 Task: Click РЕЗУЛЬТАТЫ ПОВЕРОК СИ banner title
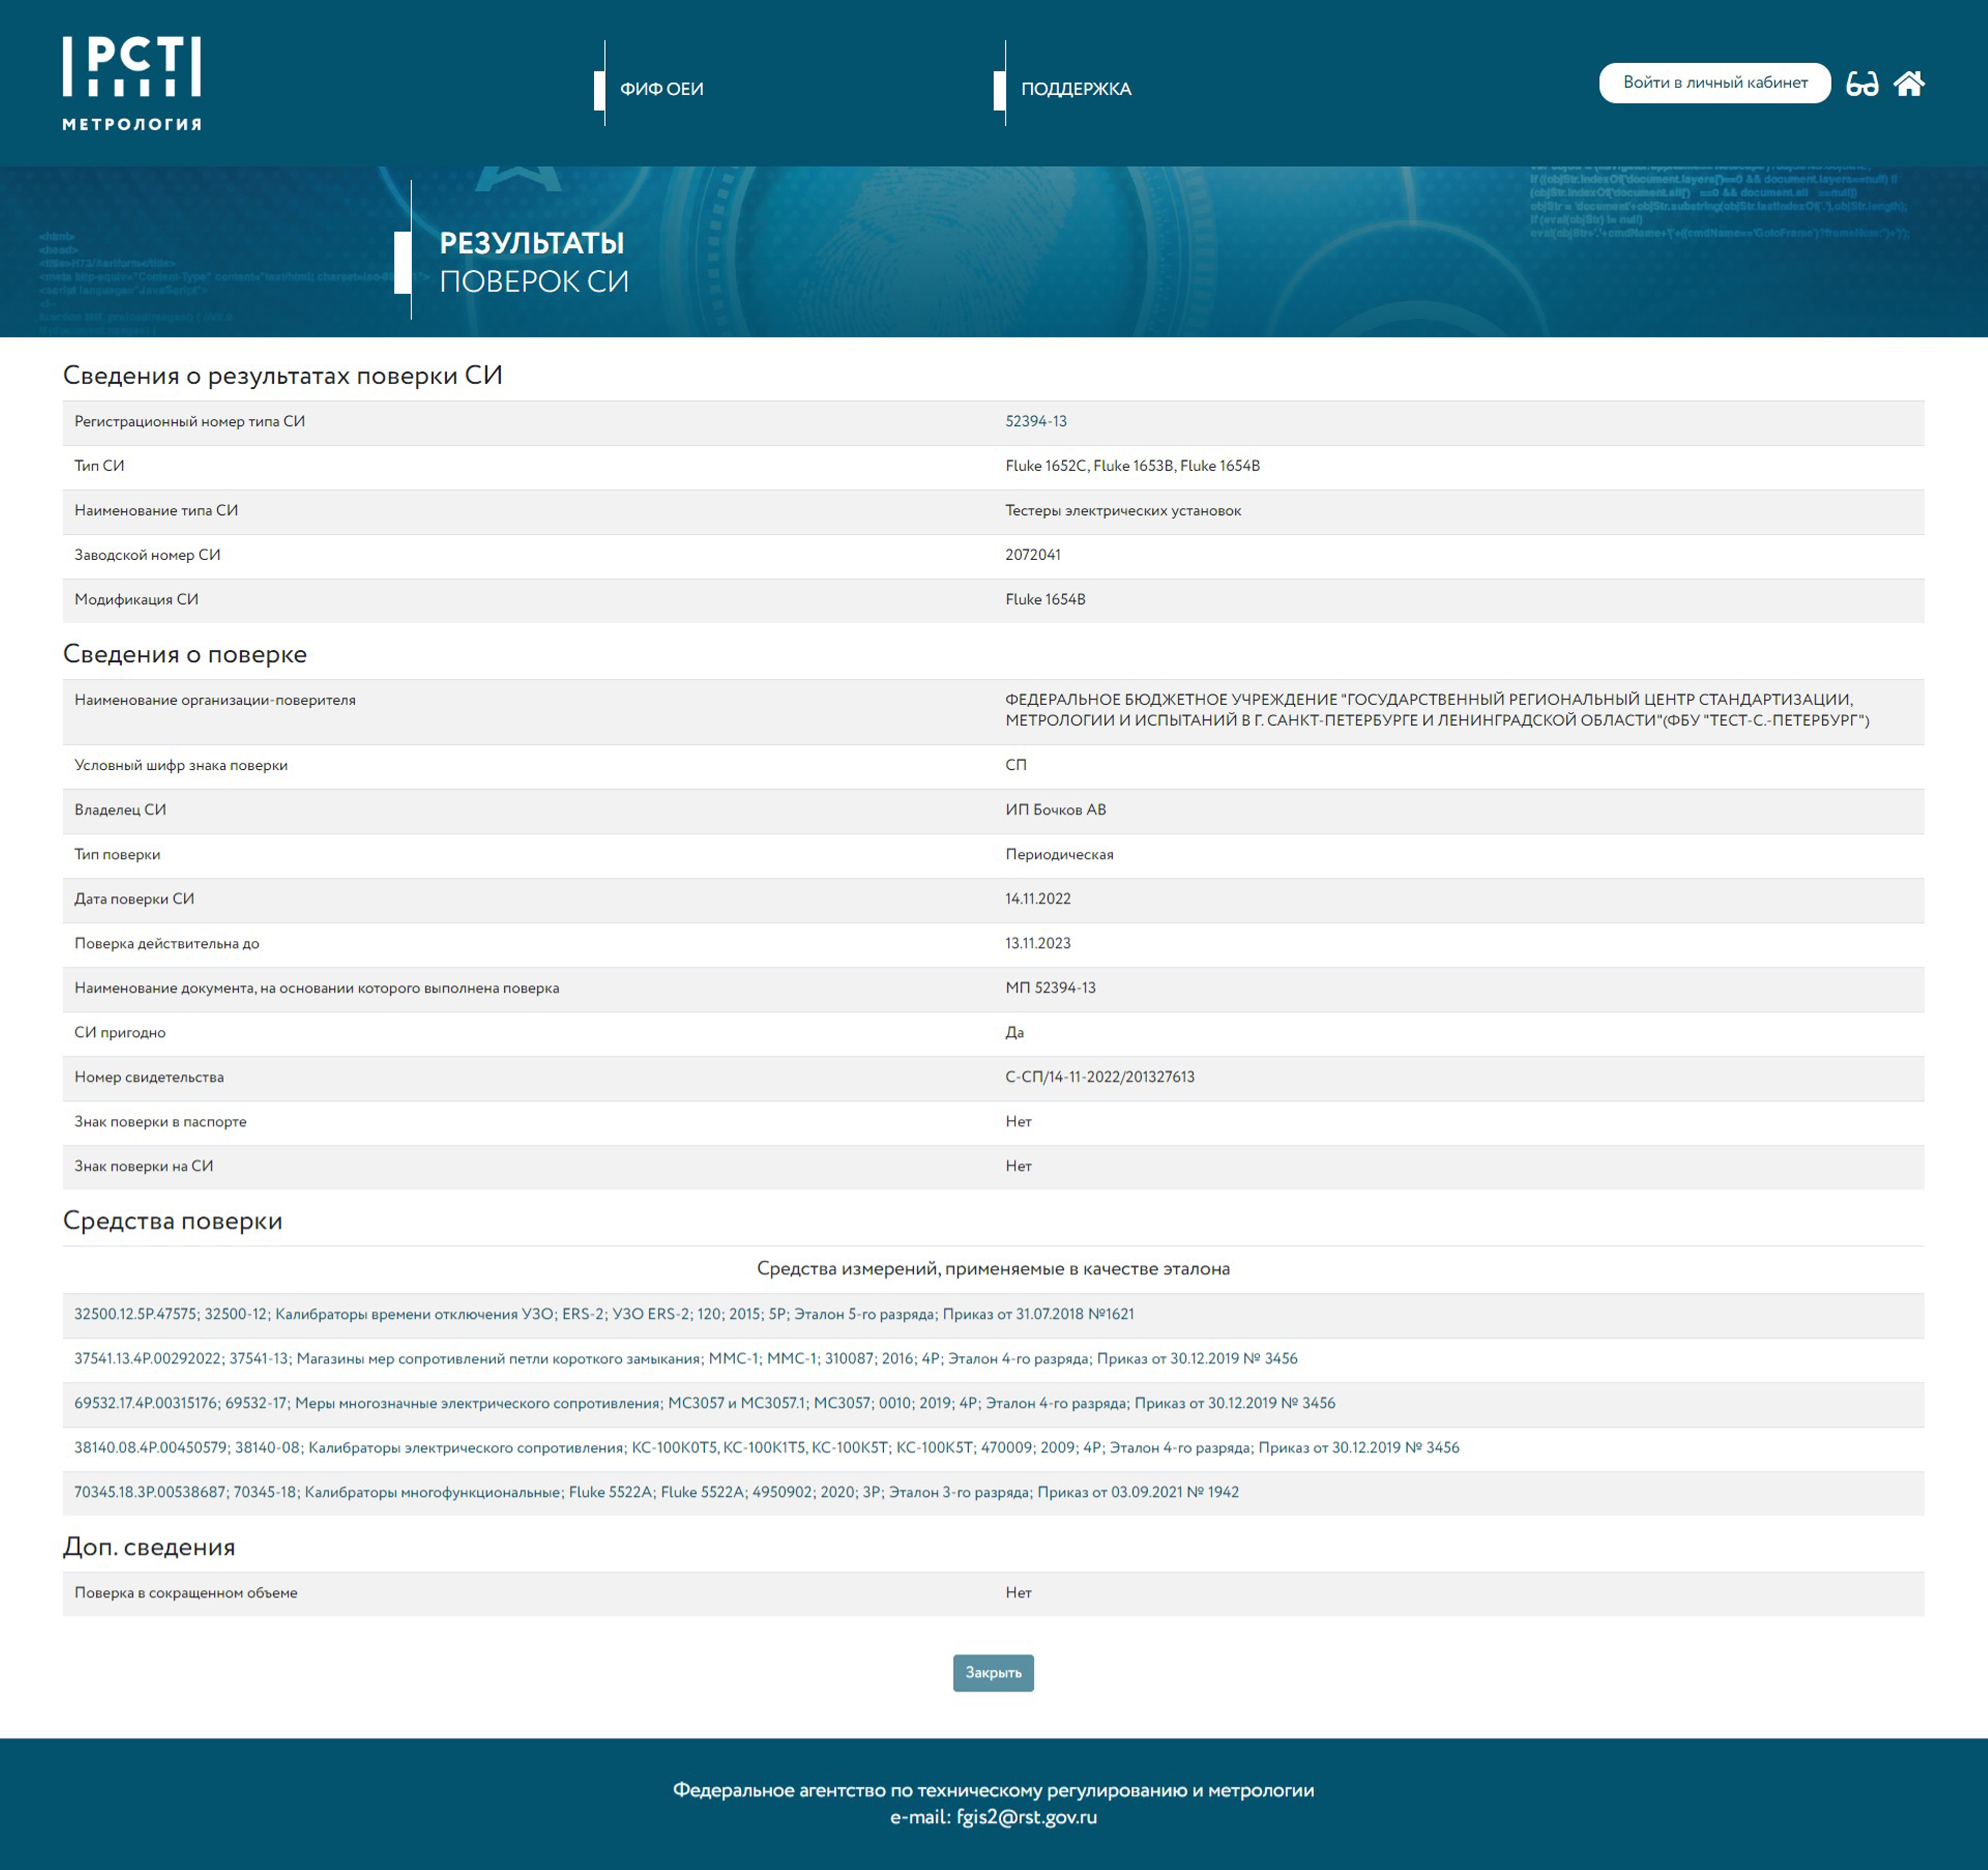(x=534, y=262)
